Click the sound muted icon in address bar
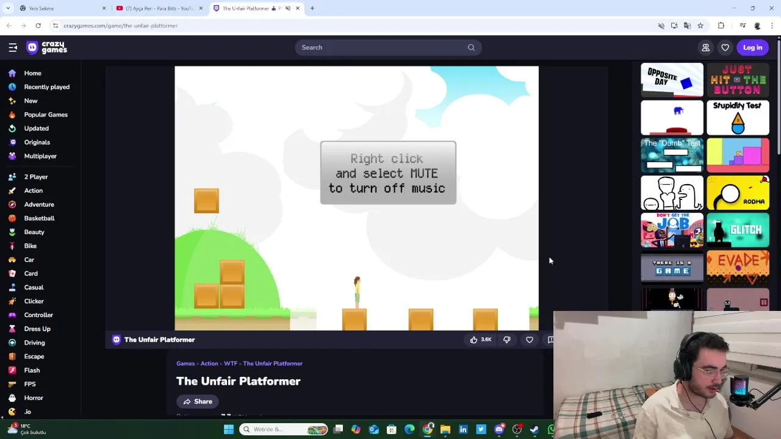Screen dimensions: 781x439 click(x=661, y=26)
